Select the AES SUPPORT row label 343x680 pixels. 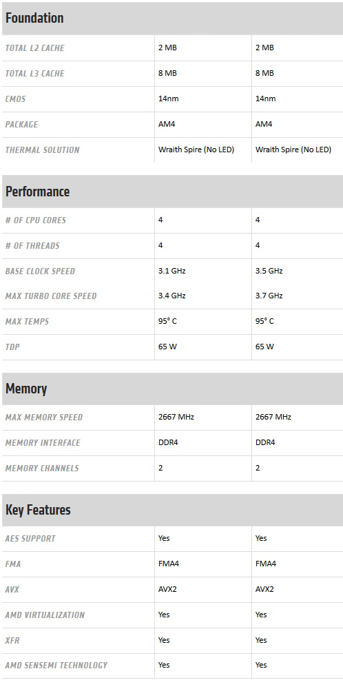point(30,539)
